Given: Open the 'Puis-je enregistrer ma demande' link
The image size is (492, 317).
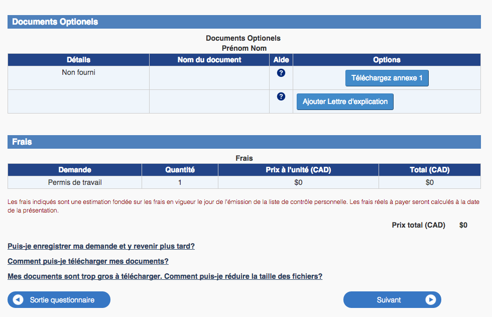Looking at the screenshot, I should [101, 246].
